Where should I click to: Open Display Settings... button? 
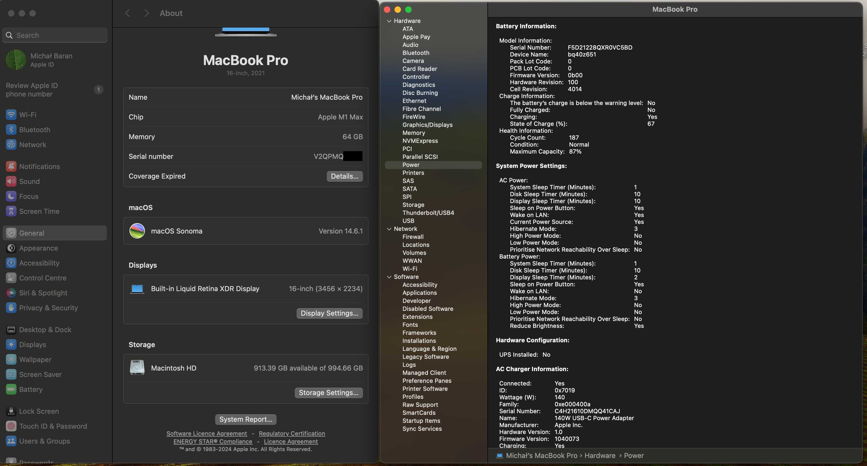click(329, 313)
